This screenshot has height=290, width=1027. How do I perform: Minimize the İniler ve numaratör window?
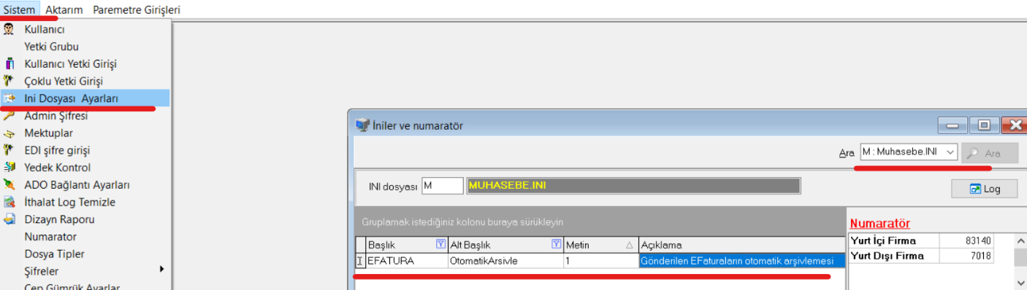tap(952, 125)
